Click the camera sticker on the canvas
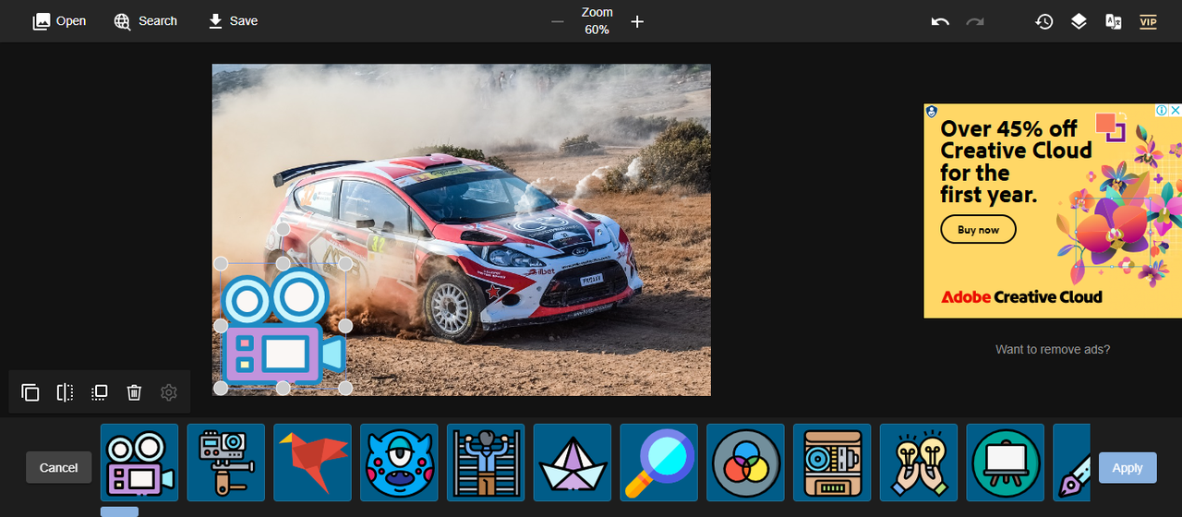Screen dimensions: 1182x517 coord(283,325)
